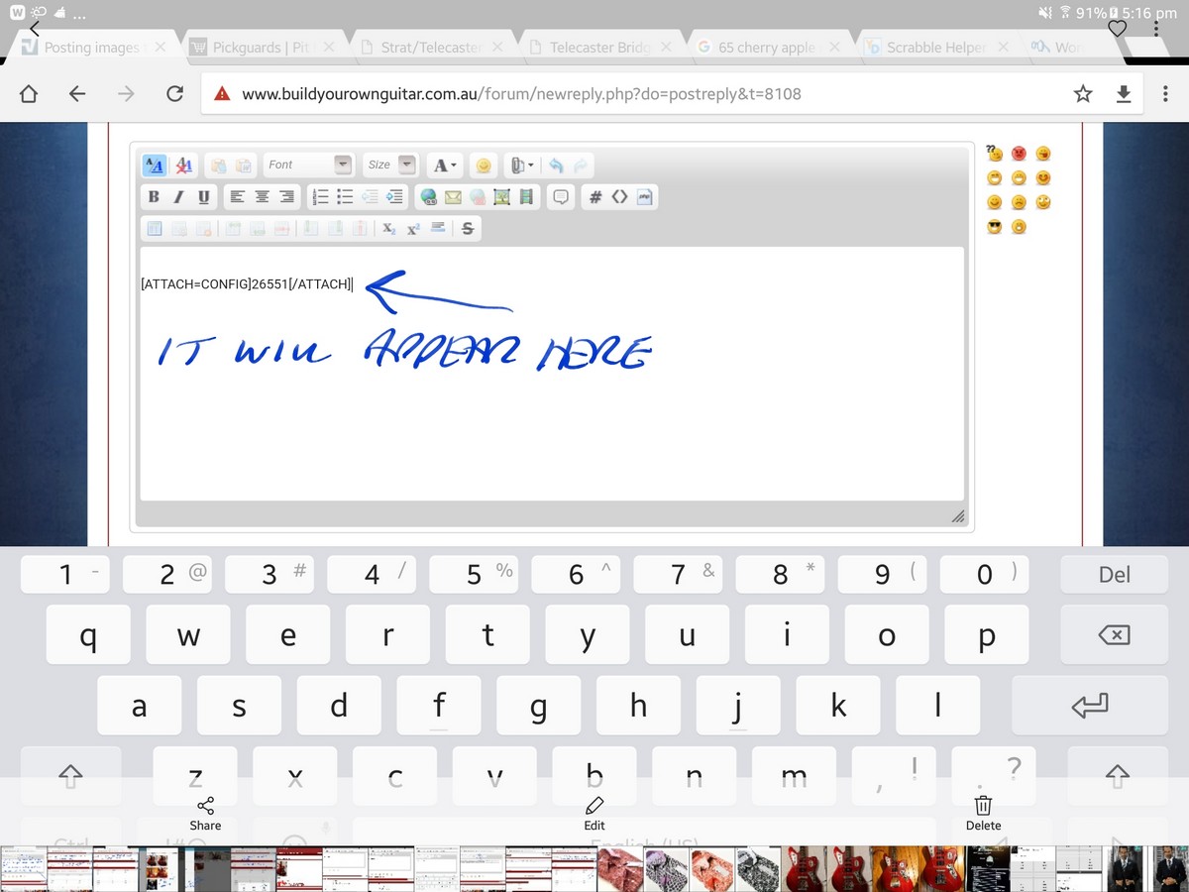This screenshot has width=1189, height=892.
Task: Tap the Share button
Action: (x=205, y=814)
